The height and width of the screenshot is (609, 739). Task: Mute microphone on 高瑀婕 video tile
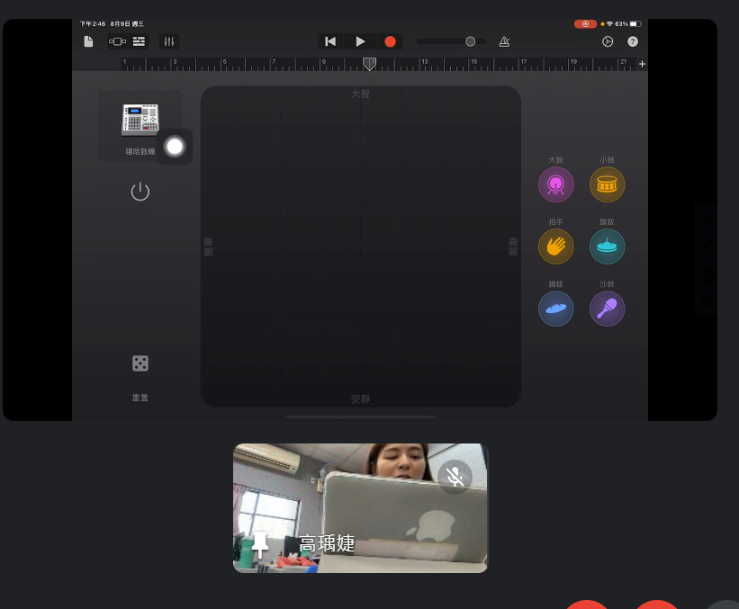(455, 476)
